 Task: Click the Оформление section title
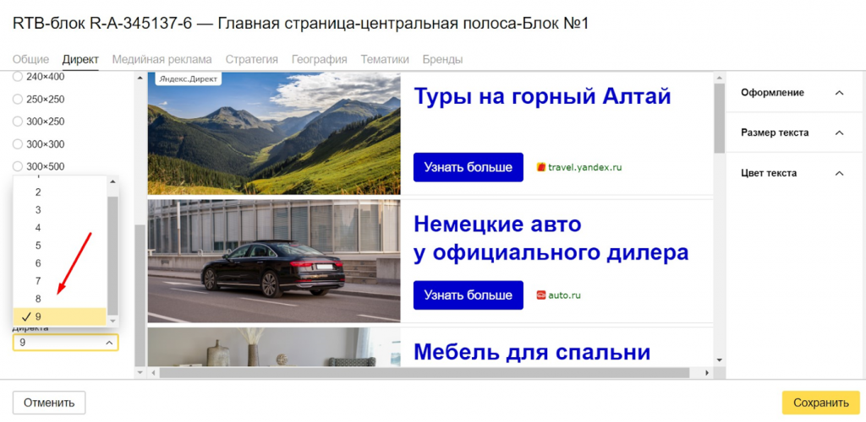772,93
